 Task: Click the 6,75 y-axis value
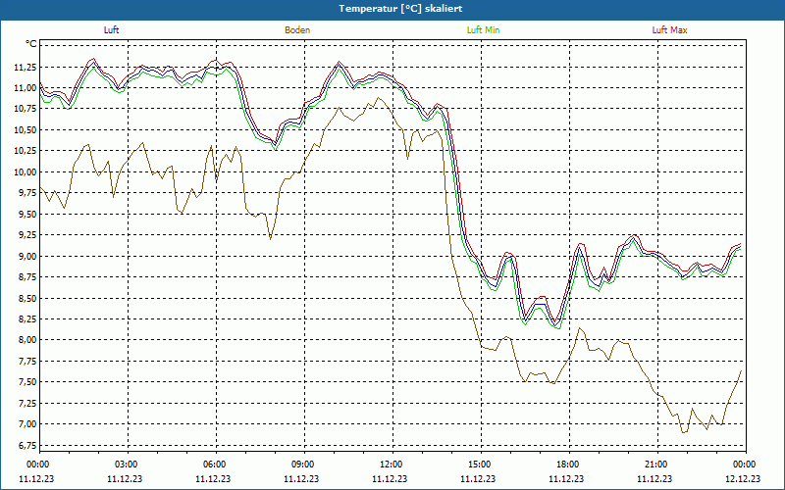tap(26, 445)
